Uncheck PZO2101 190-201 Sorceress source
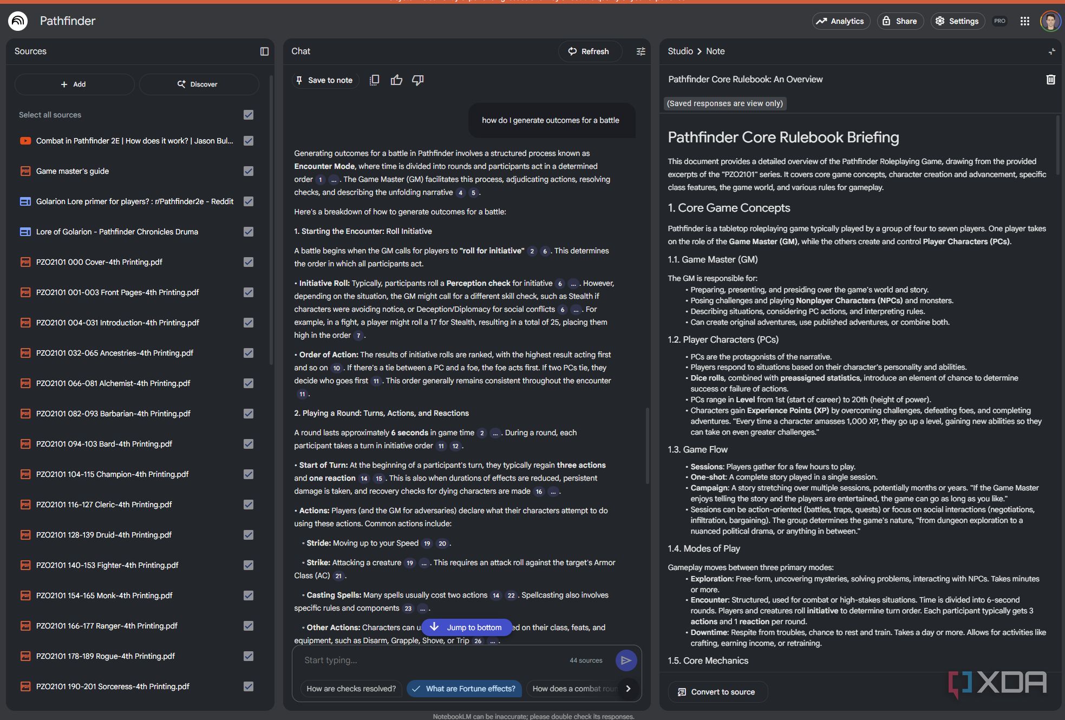The image size is (1065, 720). coord(249,686)
